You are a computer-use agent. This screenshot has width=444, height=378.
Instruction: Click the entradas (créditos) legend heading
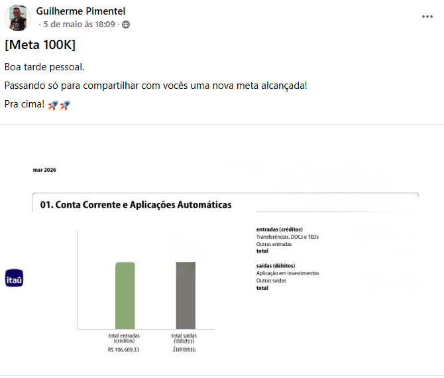(x=280, y=229)
